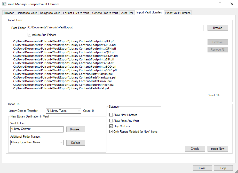Uncheck Stop On Error option
The width and height of the screenshot is (238, 173).
click(x=111, y=126)
